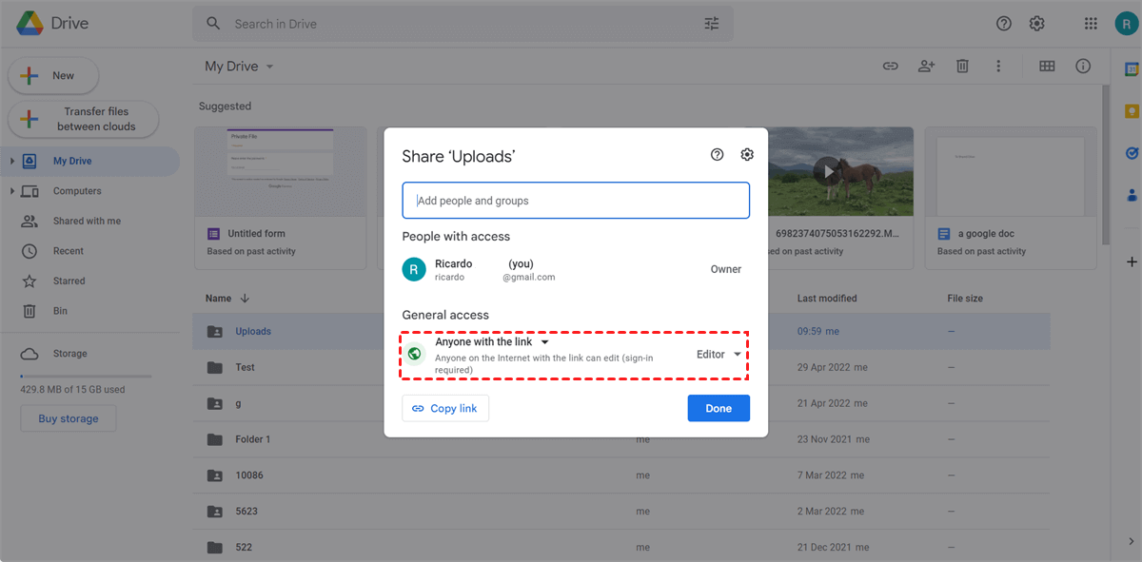Open the details info panel
Viewport: 1142px width, 562px height.
pyautogui.click(x=1082, y=66)
